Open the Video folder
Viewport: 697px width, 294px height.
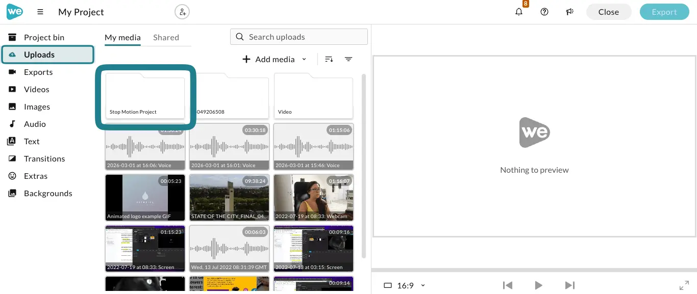[x=313, y=96]
